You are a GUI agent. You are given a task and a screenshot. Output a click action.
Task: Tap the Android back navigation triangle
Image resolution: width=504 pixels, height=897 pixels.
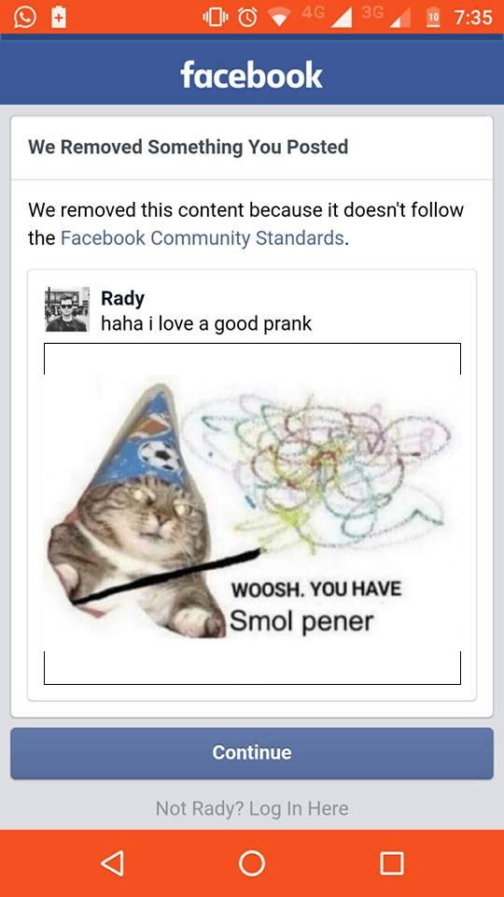point(113,862)
